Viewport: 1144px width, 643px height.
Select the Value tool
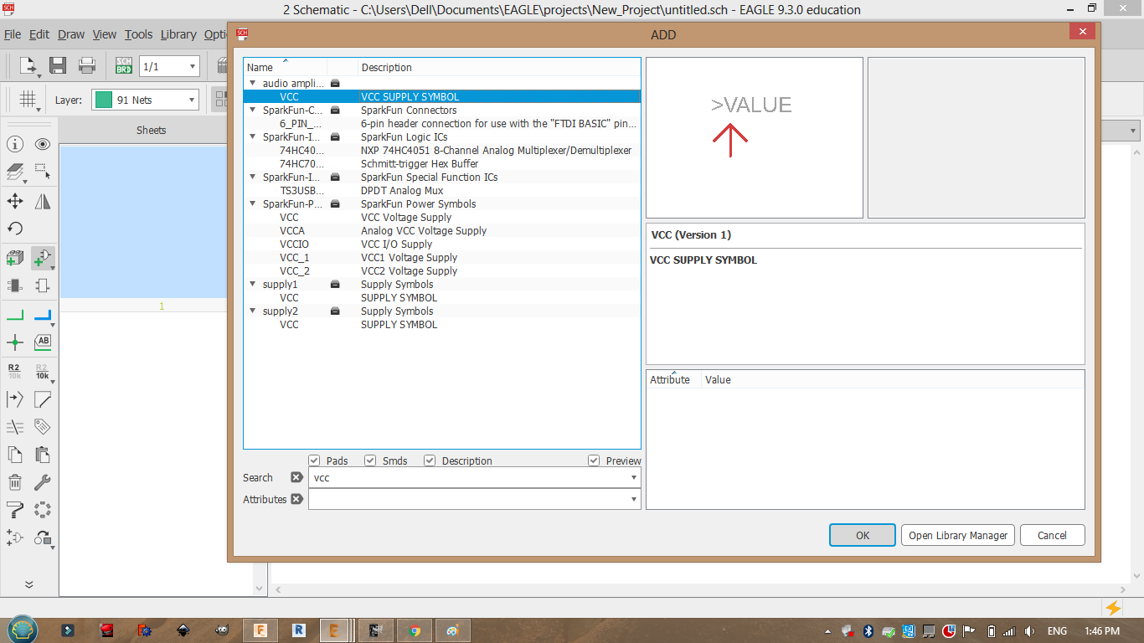coord(43,371)
